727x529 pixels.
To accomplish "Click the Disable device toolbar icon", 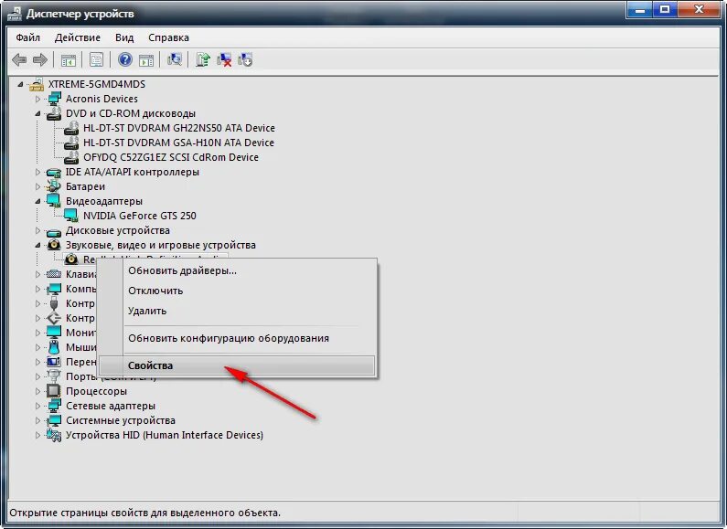I will pyautogui.click(x=245, y=59).
